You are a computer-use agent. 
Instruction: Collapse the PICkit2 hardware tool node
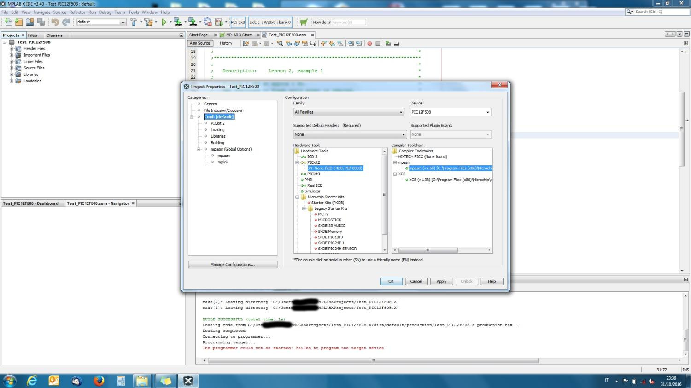pos(297,162)
